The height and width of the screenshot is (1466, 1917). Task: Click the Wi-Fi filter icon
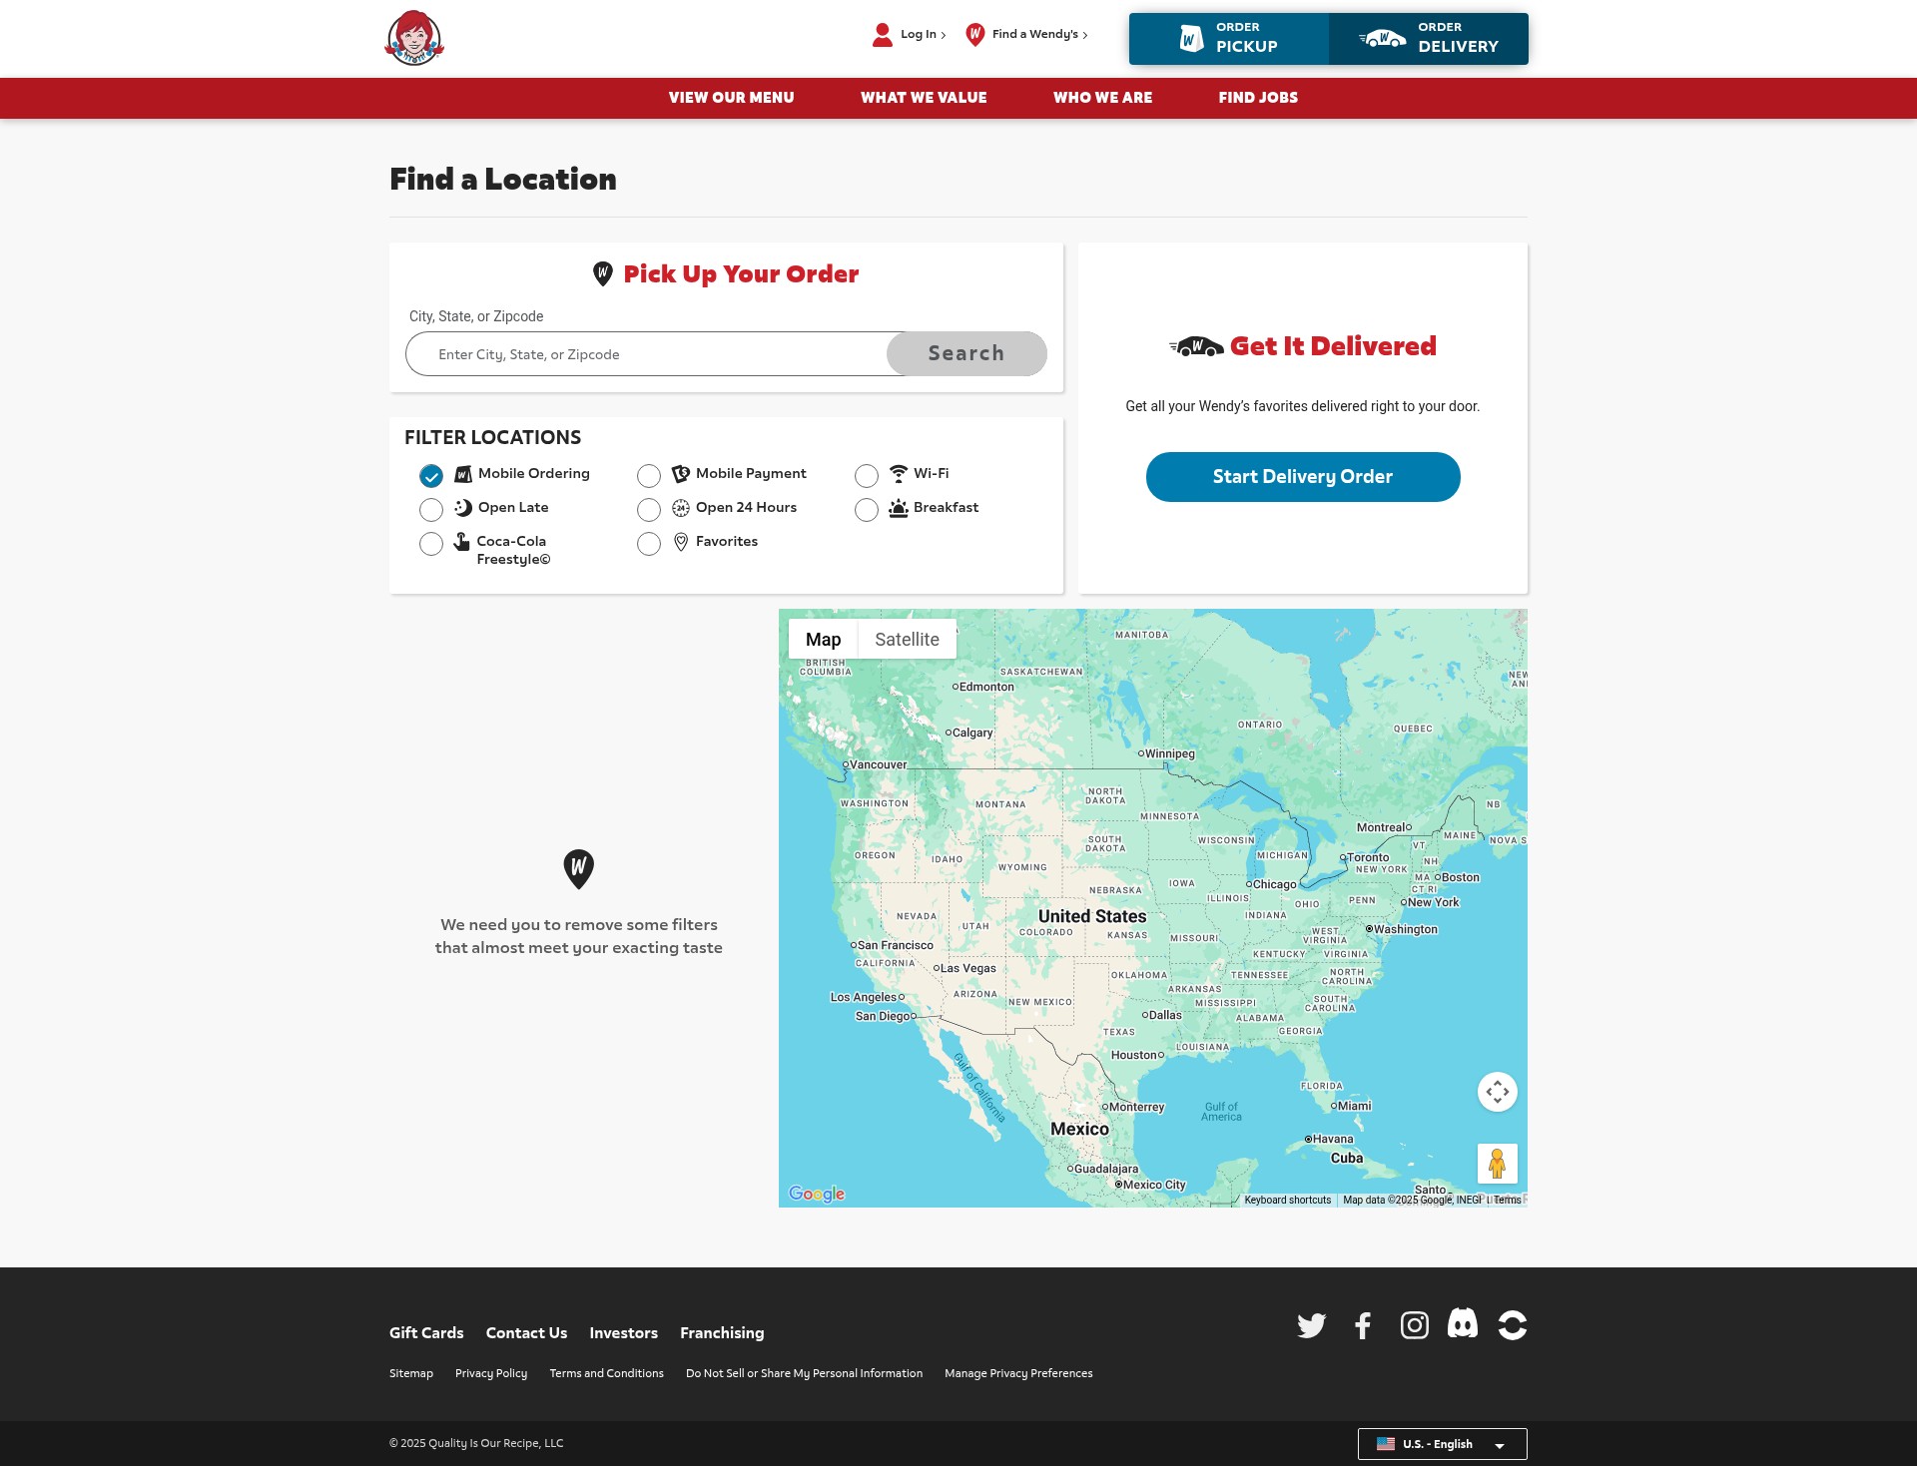coord(899,474)
